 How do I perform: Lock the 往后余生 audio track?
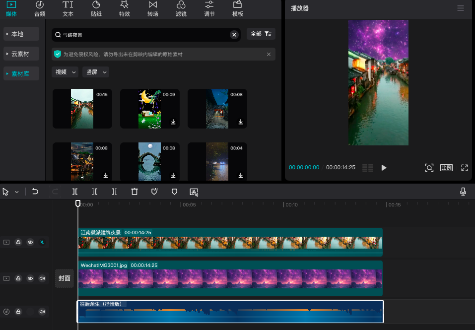[18, 312]
